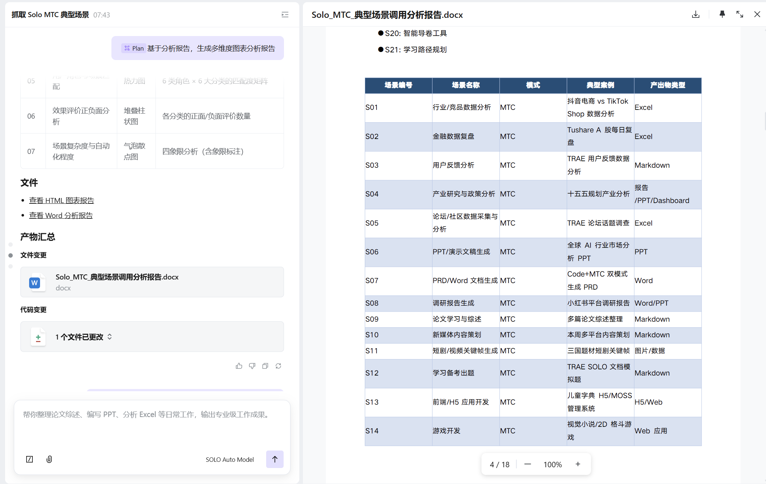Open 查看 HTML 图表报告 link

pos(62,201)
